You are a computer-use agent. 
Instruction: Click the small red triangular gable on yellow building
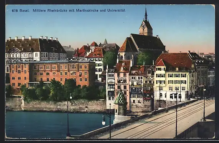[160, 63]
